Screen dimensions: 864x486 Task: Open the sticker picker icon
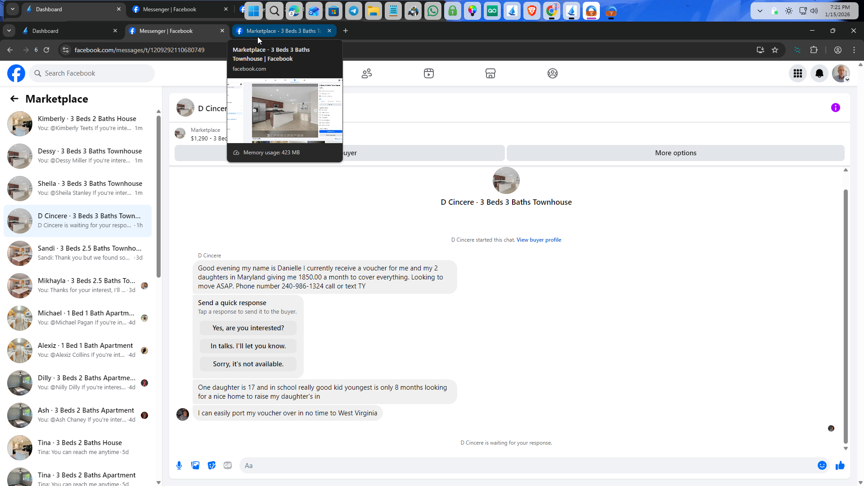pyautogui.click(x=211, y=465)
